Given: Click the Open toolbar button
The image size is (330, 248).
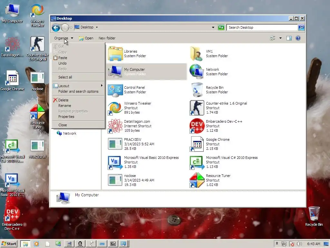Looking at the screenshot, I should (86, 38).
